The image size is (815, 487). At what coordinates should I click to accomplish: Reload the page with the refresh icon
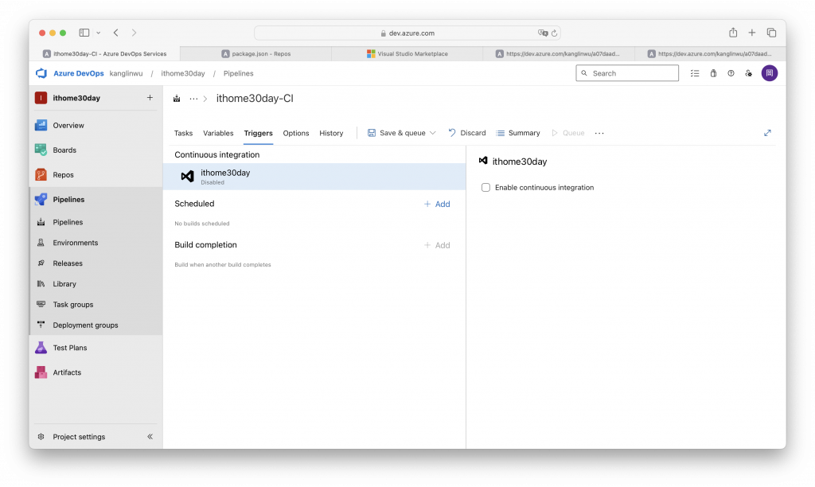pyautogui.click(x=554, y=33)
